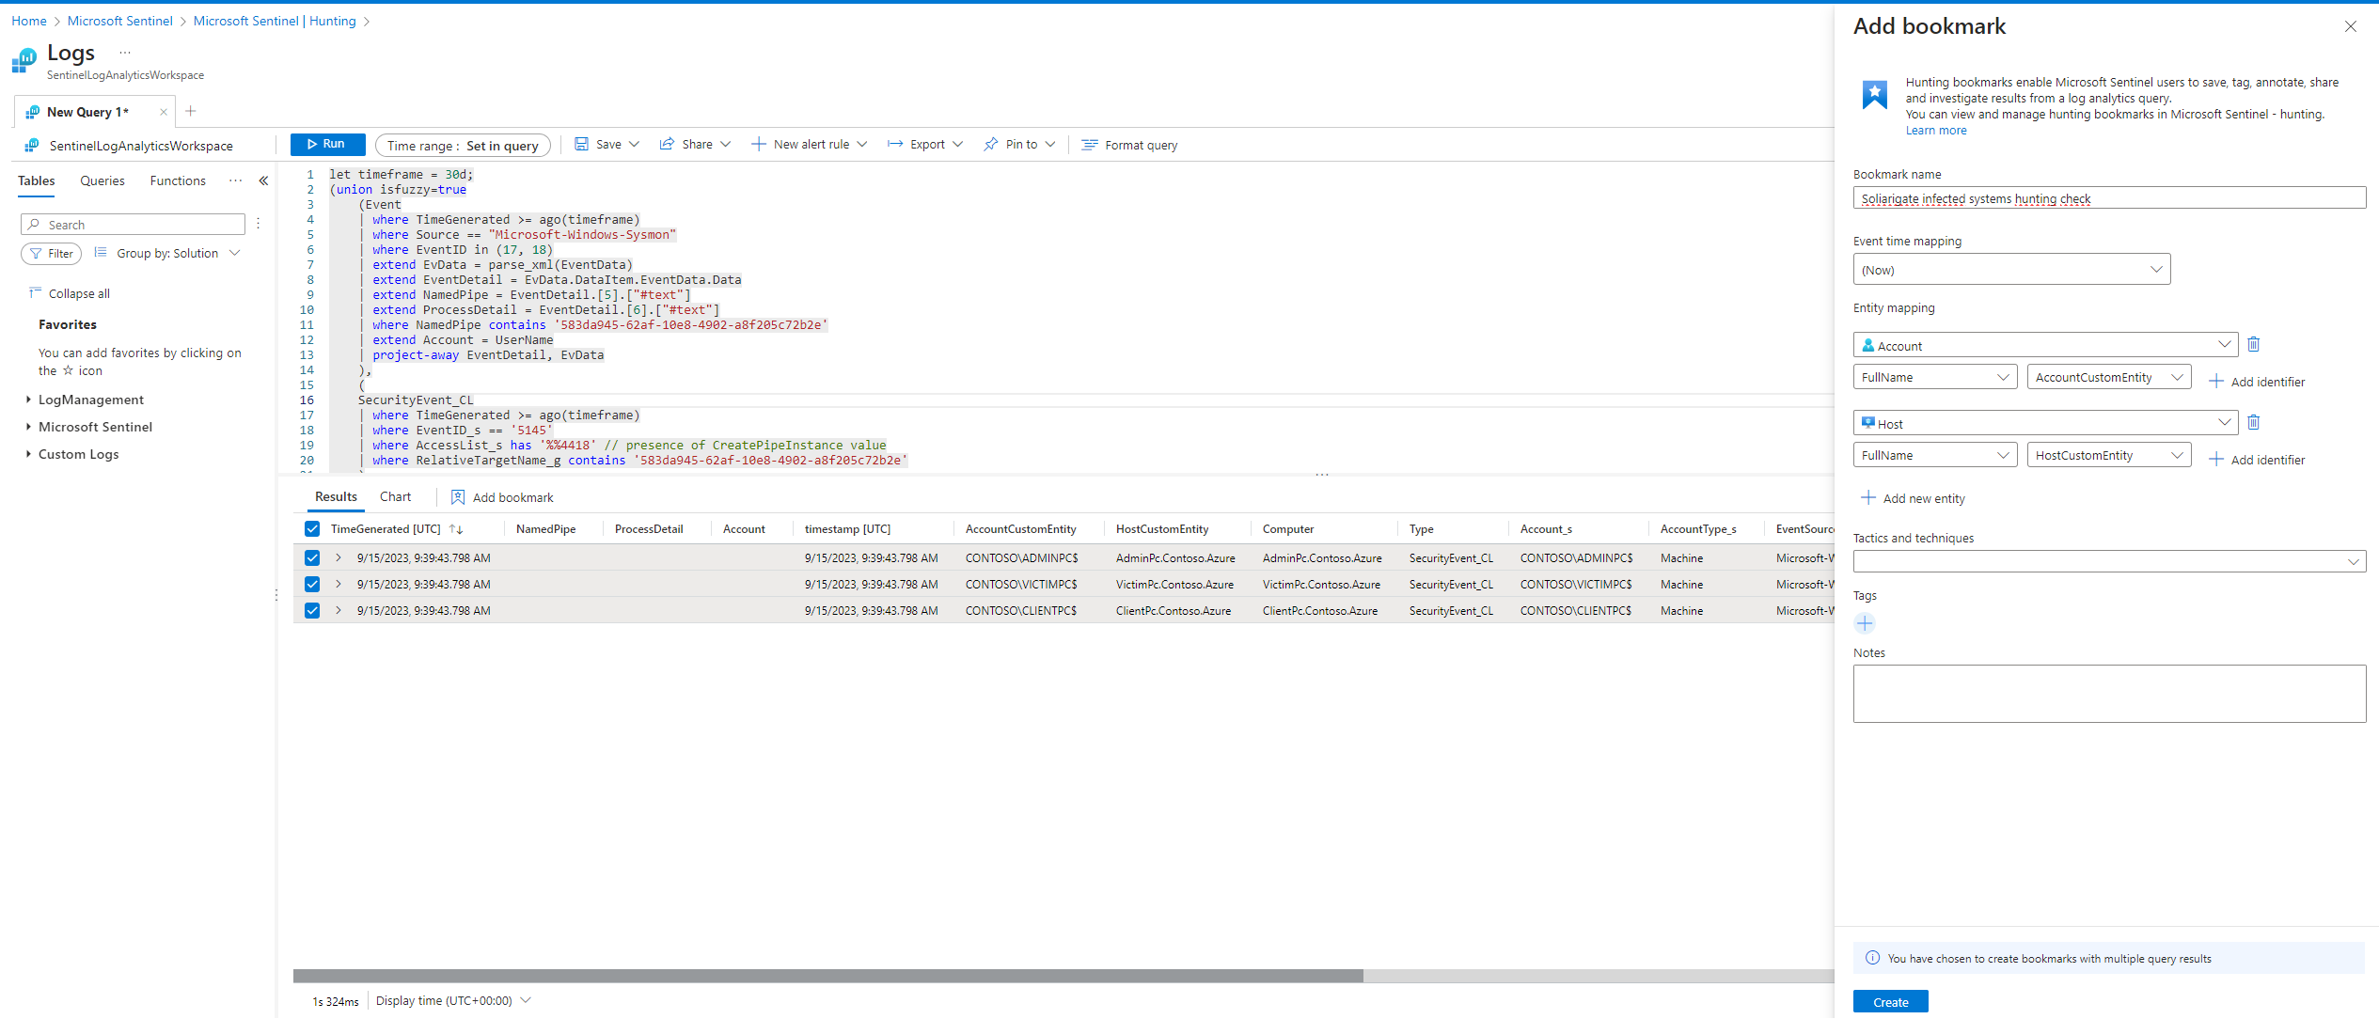The image size is (2379, 1019).
Task: Open the Save dropdown chevron
Action: (635, 144)
